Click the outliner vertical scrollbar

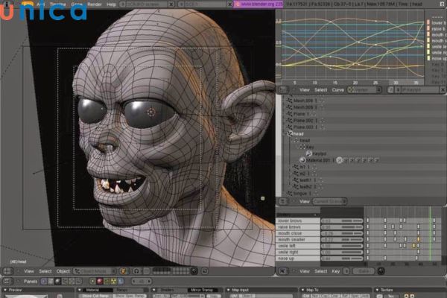279,145
